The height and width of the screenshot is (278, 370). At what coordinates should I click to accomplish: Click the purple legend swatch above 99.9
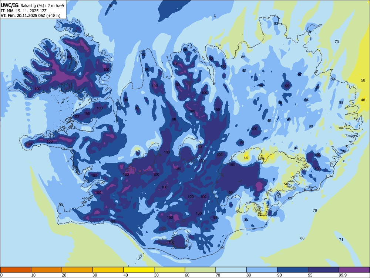354,270
